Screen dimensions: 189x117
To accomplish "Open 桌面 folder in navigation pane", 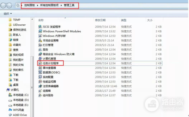I will (x=14, y=85).
